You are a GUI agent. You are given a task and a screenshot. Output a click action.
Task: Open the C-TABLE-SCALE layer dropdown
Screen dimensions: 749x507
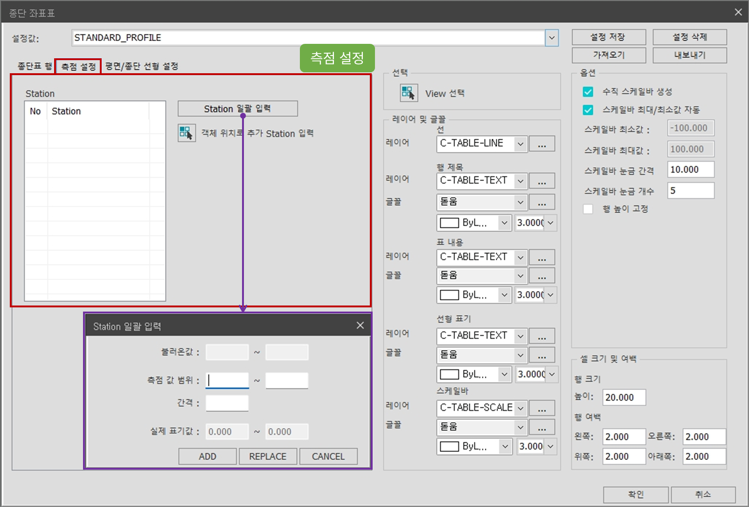[x=520, y=408]
